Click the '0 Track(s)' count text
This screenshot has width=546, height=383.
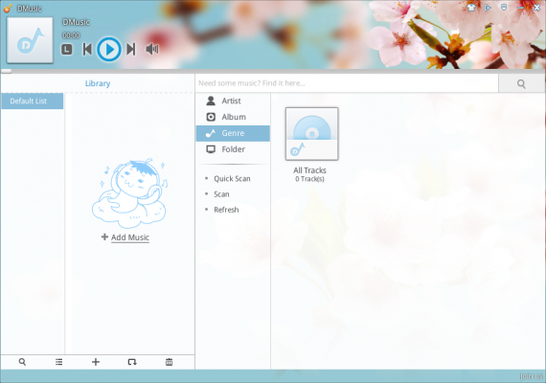(x=309, y=179)
